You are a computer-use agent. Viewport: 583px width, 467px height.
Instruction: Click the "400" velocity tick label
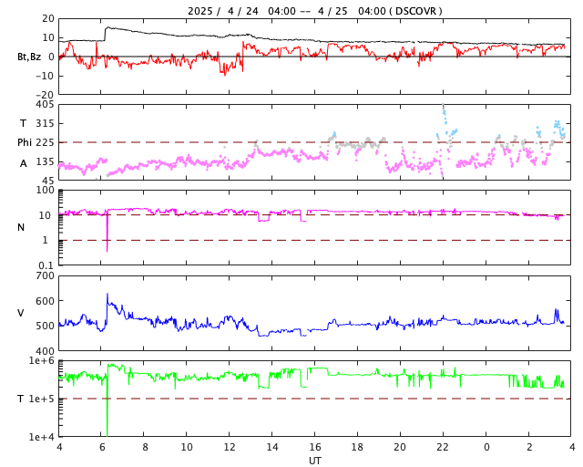[45, 351]
